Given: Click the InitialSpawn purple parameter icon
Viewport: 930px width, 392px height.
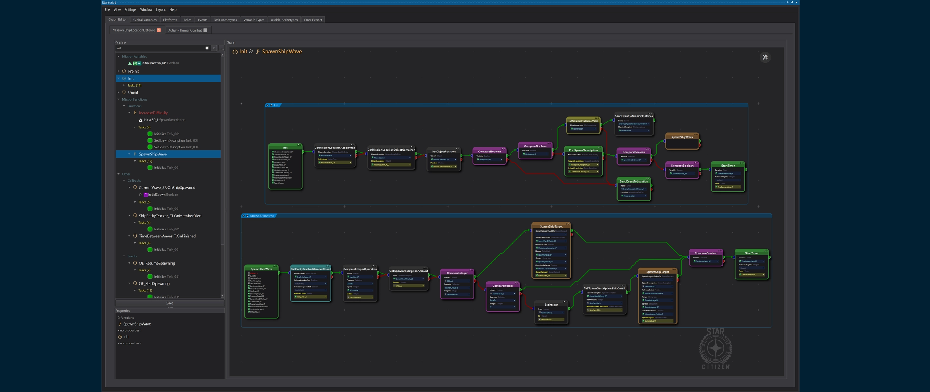Looking at the screenshot, I should (146, 195).
